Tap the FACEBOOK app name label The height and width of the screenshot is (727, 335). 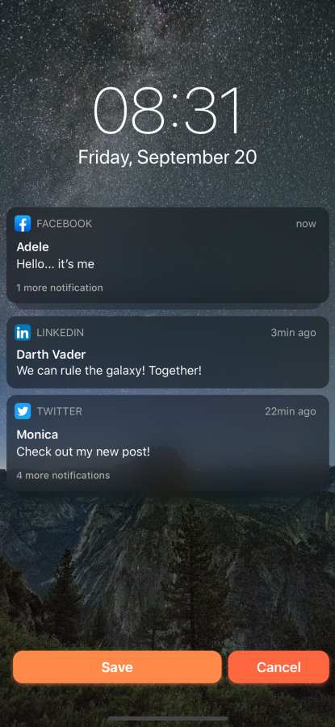click(x=65, y=224)
